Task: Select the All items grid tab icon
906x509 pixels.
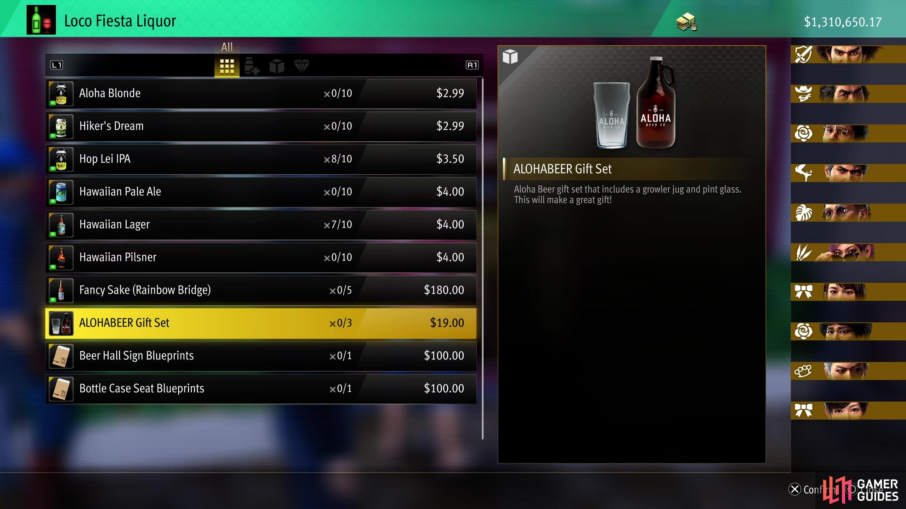Action: [x=227, y=66]
